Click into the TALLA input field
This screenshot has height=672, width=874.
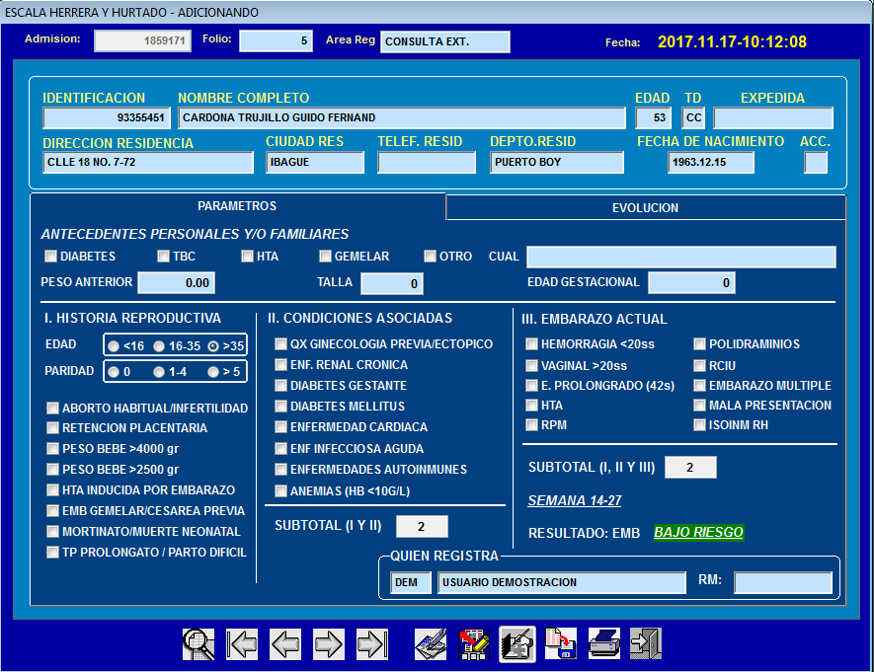coord(392,283)
